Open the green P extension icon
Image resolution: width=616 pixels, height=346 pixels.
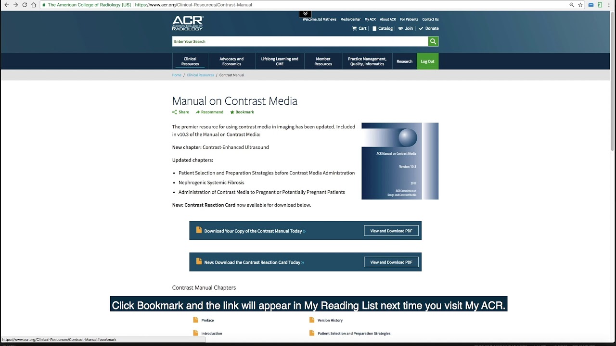(600, 5)
